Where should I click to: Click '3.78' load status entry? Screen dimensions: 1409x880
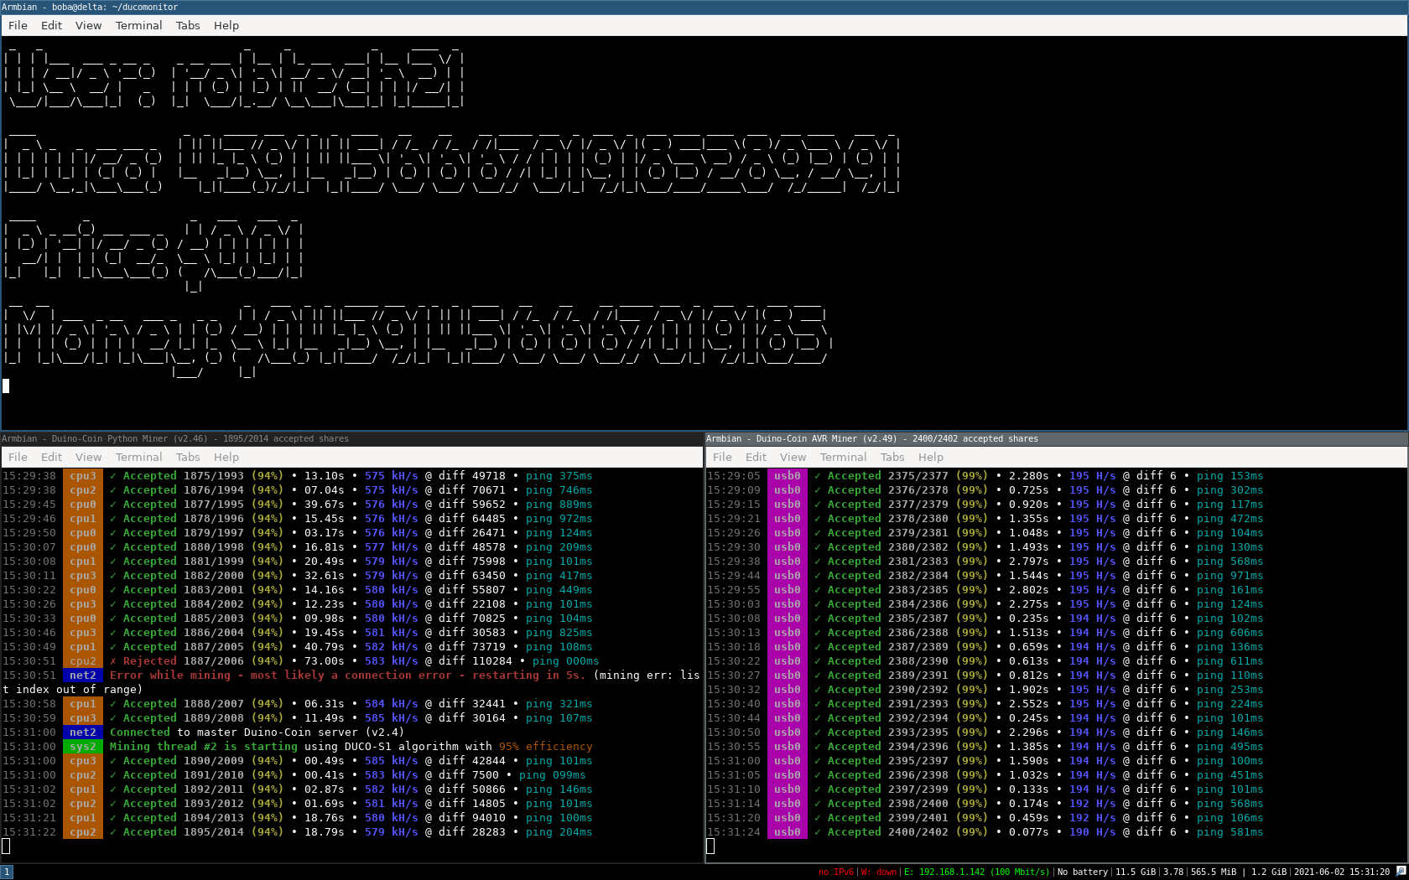point(1172,872)
